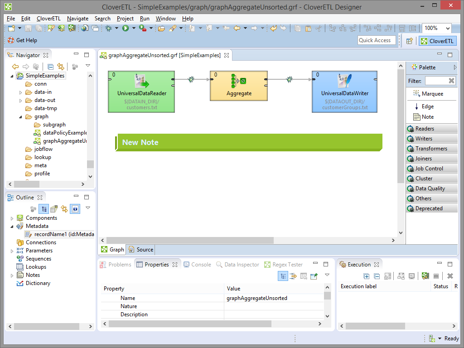Switch to the Problems tab
This screenshot has width=464, height=348.
[116, 265]
